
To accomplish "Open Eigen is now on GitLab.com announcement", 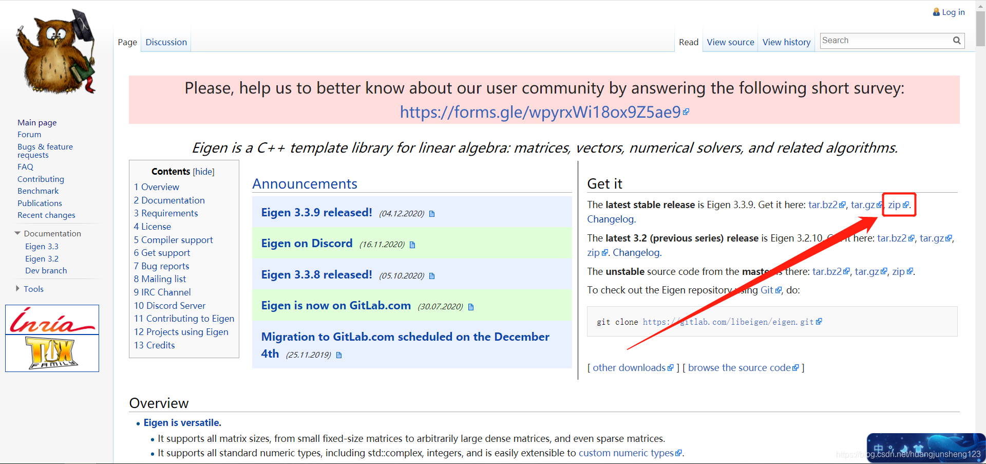I will tap(336, 305).
